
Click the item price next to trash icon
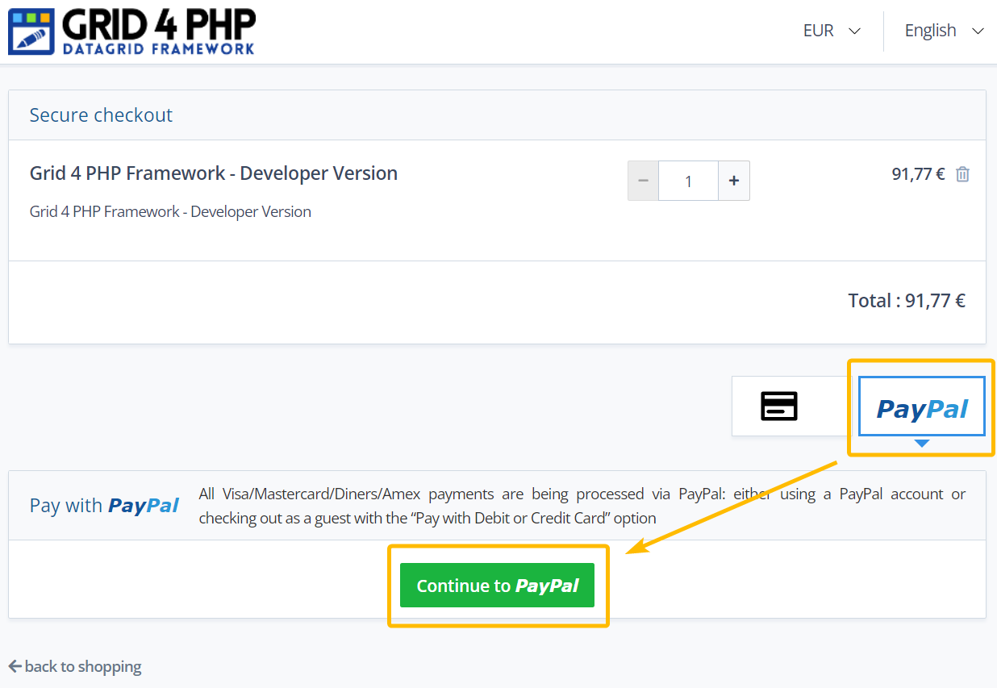(917, 174)
